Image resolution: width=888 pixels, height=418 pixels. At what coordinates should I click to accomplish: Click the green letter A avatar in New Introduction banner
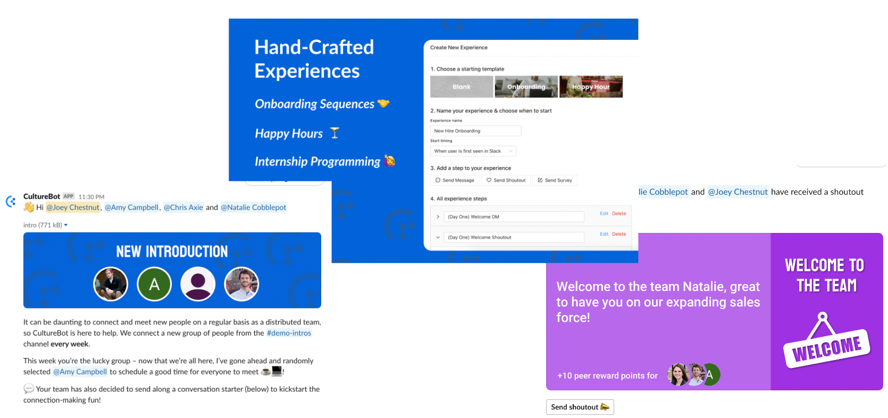pos(154,284)
